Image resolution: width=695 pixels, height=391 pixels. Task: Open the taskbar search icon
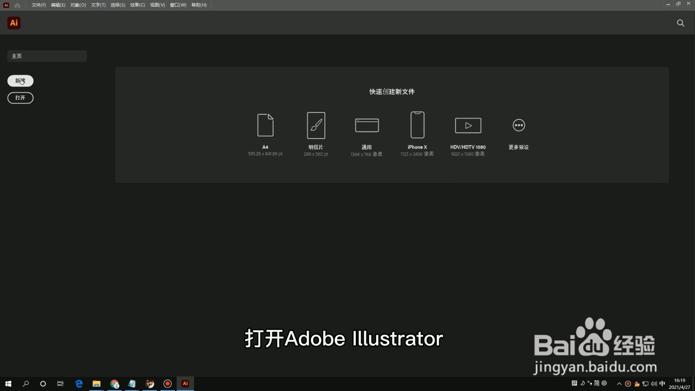(26, 384)
